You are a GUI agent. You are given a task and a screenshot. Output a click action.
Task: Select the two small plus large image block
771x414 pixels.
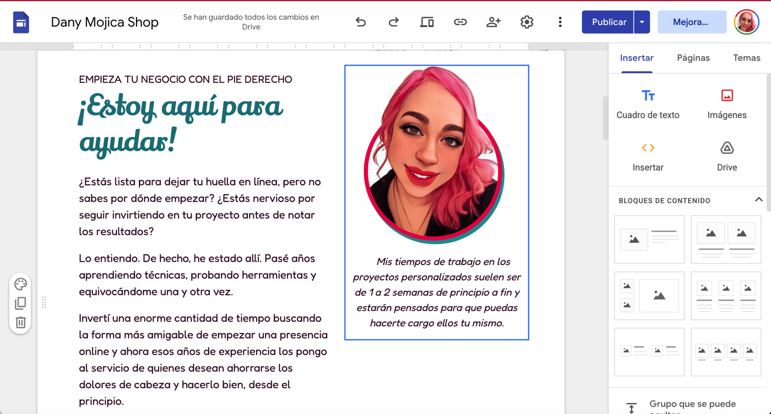click(x=650, y=296)
